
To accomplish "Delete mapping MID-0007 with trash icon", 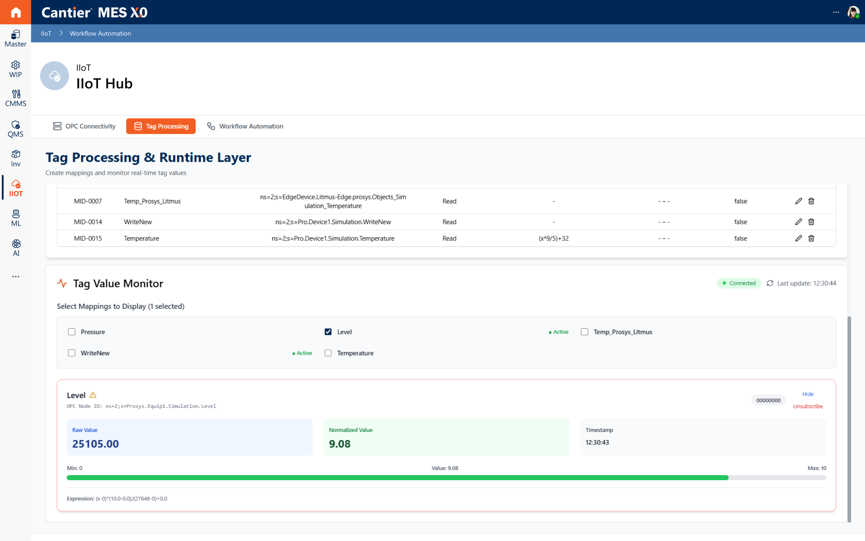I will coord(811,201).
